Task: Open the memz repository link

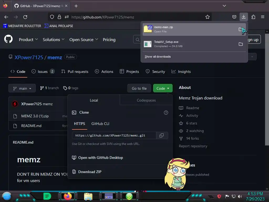Action: [x=55, y=57]
